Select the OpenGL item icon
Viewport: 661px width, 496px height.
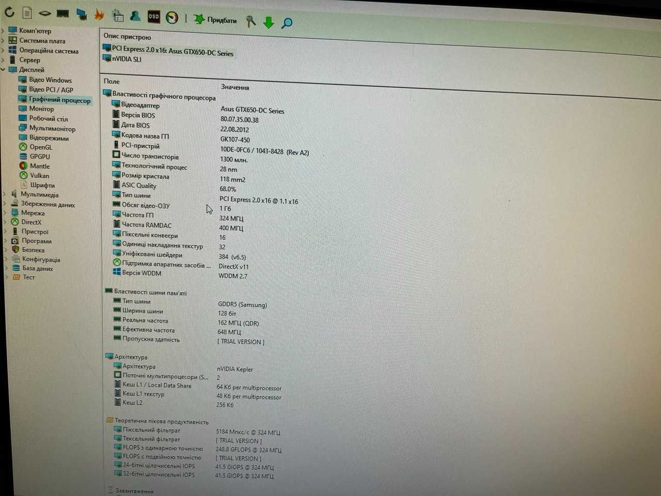23,147
